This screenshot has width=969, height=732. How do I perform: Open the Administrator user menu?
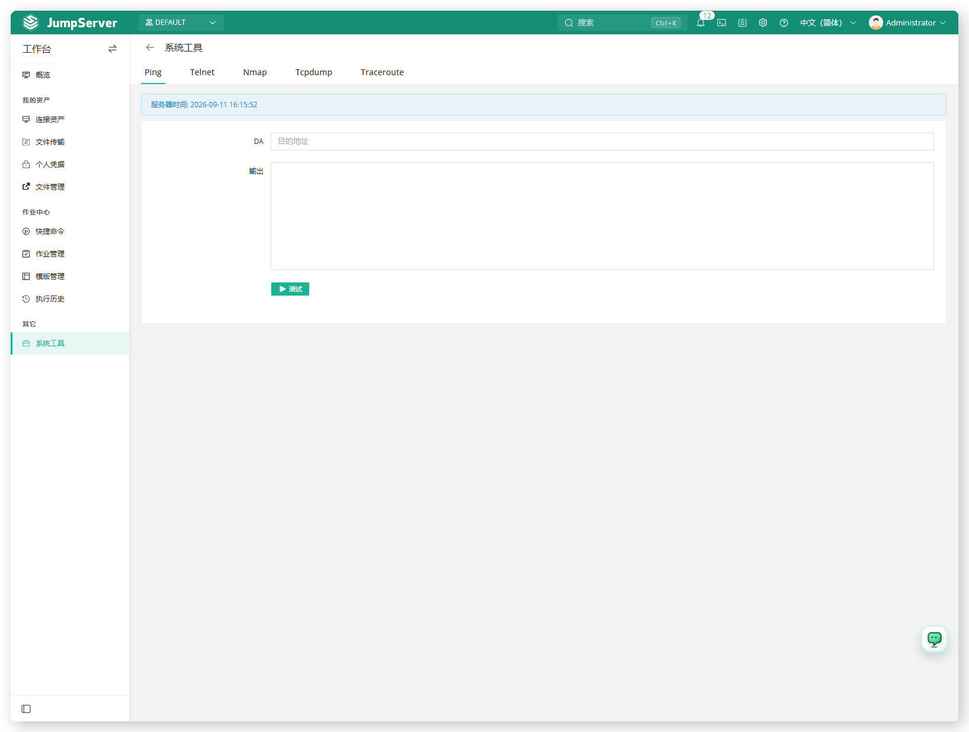(907, 23)
